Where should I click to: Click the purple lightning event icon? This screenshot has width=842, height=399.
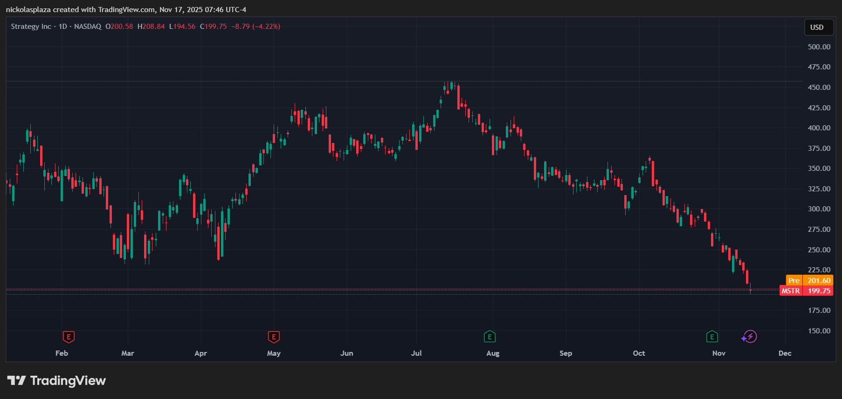click(750, 337)
